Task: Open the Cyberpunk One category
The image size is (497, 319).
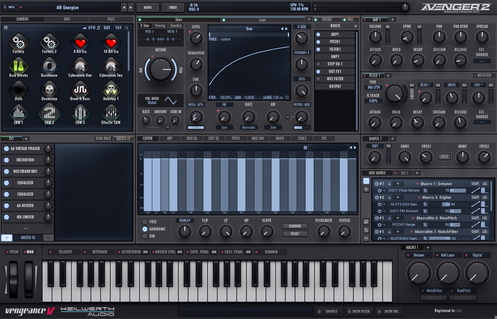Action: (x=80, y=66)
